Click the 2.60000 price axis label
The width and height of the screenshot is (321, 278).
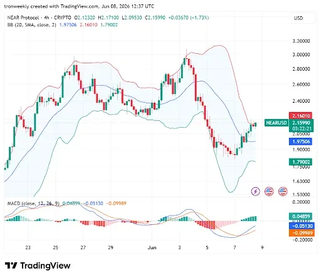pos(301,85)
